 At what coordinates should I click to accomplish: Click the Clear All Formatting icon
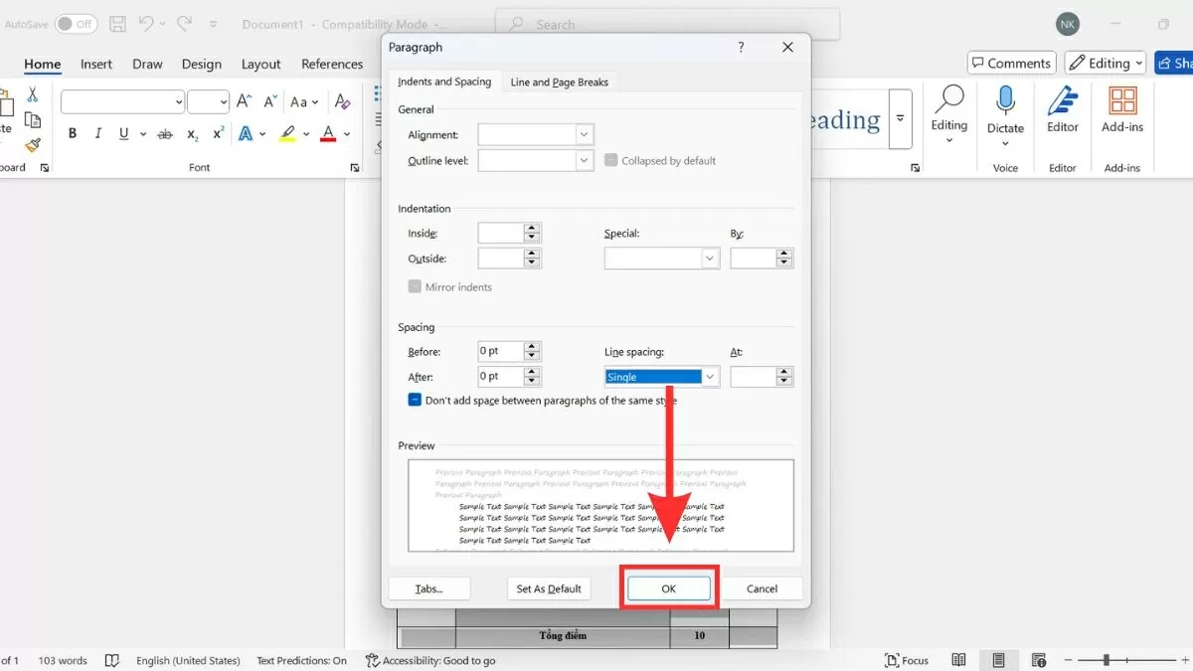(342, 102)
